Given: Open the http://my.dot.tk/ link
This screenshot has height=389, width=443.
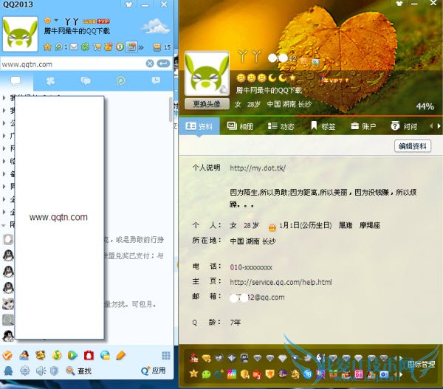Looking at the screenshot, I should point(258,168).
